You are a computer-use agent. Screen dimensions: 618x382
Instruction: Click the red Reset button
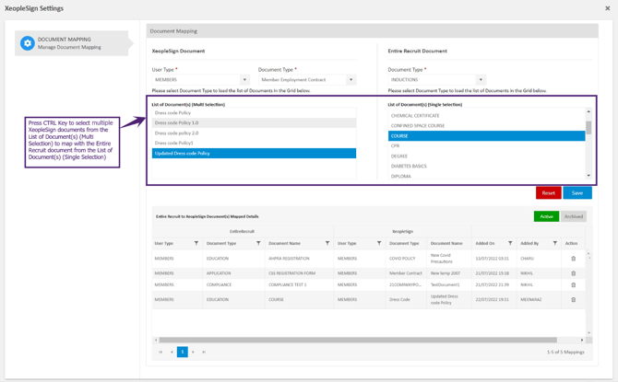(x=548, y=192)
